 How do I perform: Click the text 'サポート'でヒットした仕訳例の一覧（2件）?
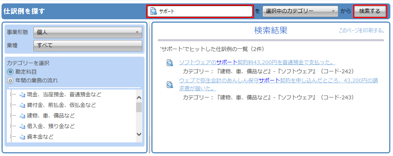212,49
